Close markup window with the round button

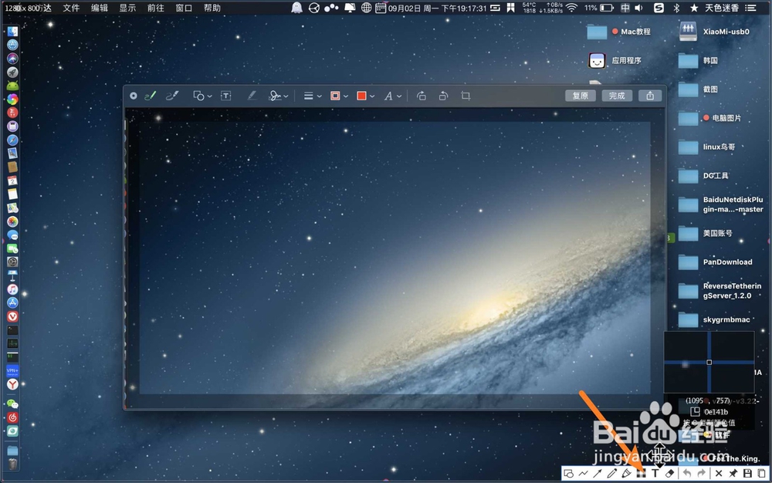134,96
